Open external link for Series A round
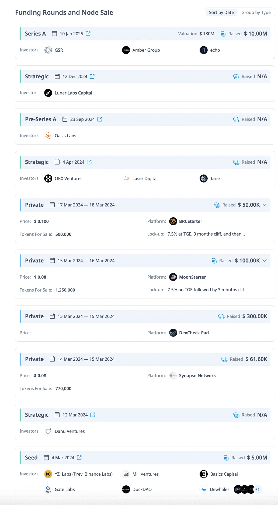Image resolution: width=278 pixels, height=505 pixels. (88, 34)
